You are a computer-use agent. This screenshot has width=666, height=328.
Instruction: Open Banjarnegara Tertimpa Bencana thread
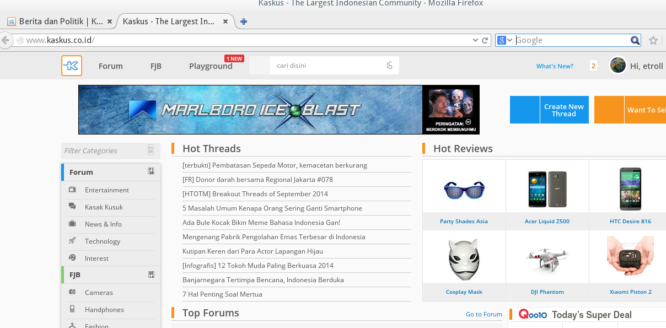pyautogui.click(x=263, y=279)
